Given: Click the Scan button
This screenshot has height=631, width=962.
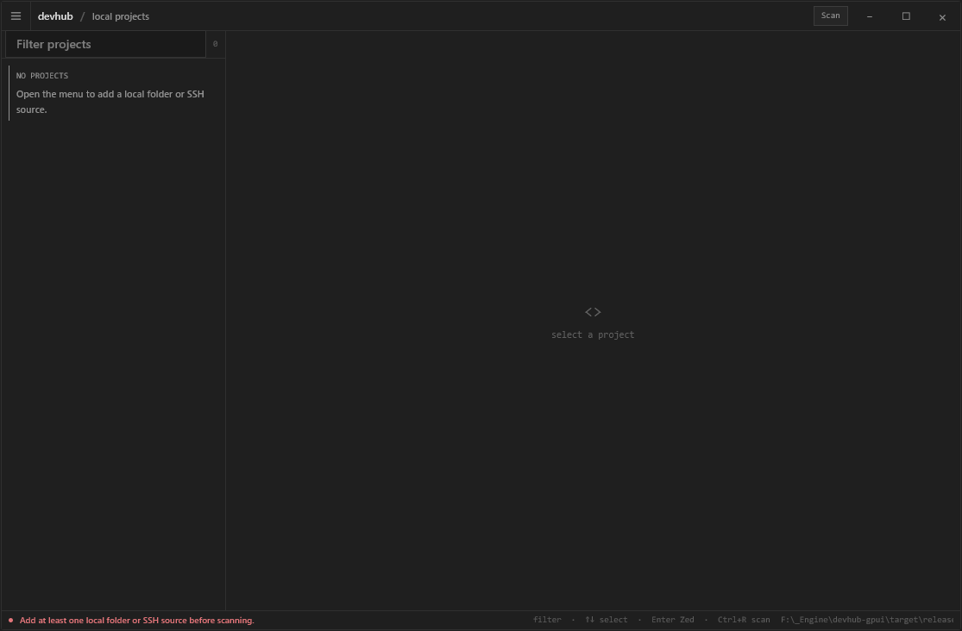Looking at the screenshot, I should coord(830,16).
